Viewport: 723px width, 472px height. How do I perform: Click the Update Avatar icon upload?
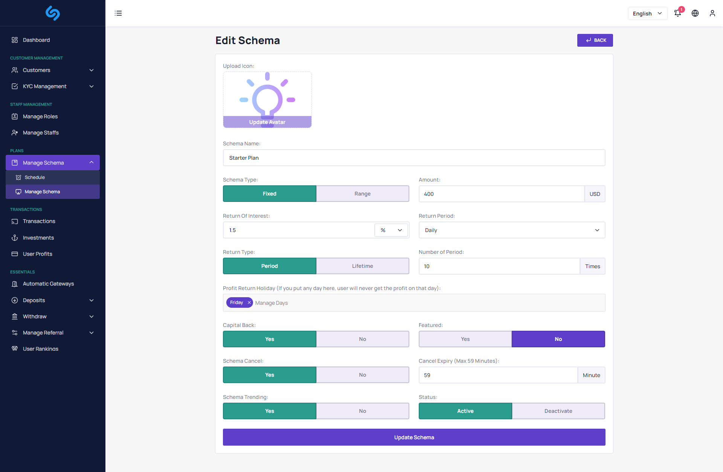[267, 122]
